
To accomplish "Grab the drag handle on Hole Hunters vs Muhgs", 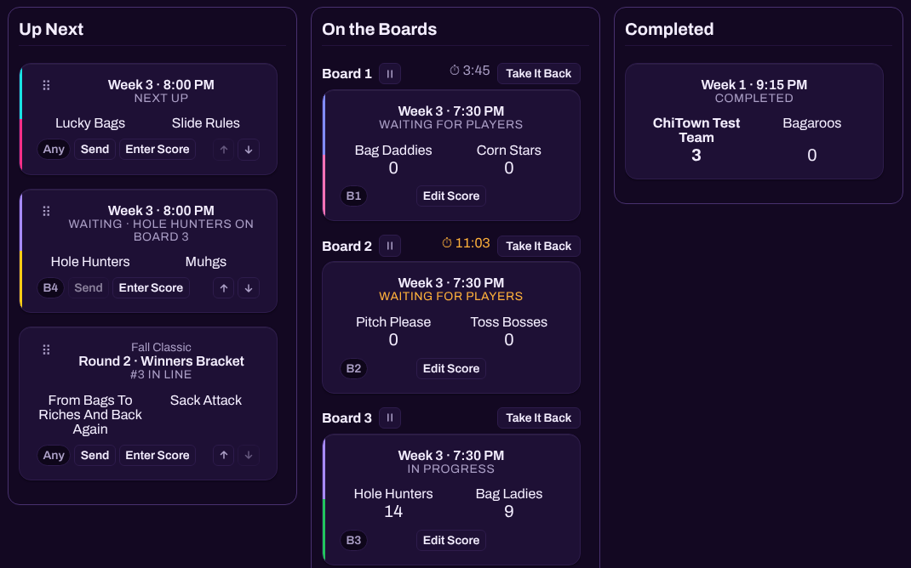I will 47,211.
